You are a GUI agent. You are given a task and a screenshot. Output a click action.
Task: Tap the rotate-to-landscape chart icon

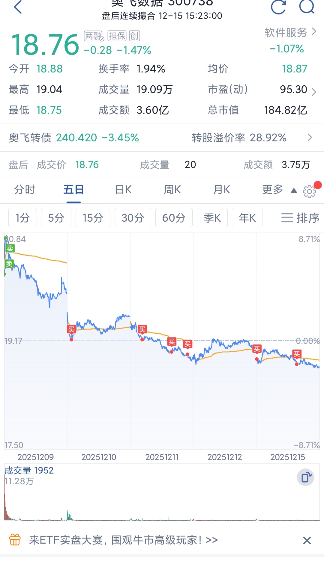coord(305,477)
